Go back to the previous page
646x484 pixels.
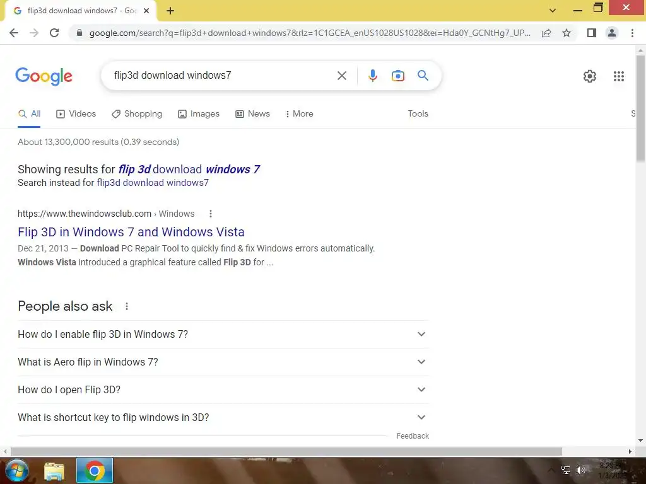pyautogui.click(x=14, y=33)
